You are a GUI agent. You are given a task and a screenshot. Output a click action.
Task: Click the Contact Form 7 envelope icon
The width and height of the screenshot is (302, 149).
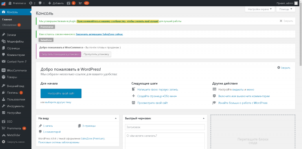[x=3, y=62]
